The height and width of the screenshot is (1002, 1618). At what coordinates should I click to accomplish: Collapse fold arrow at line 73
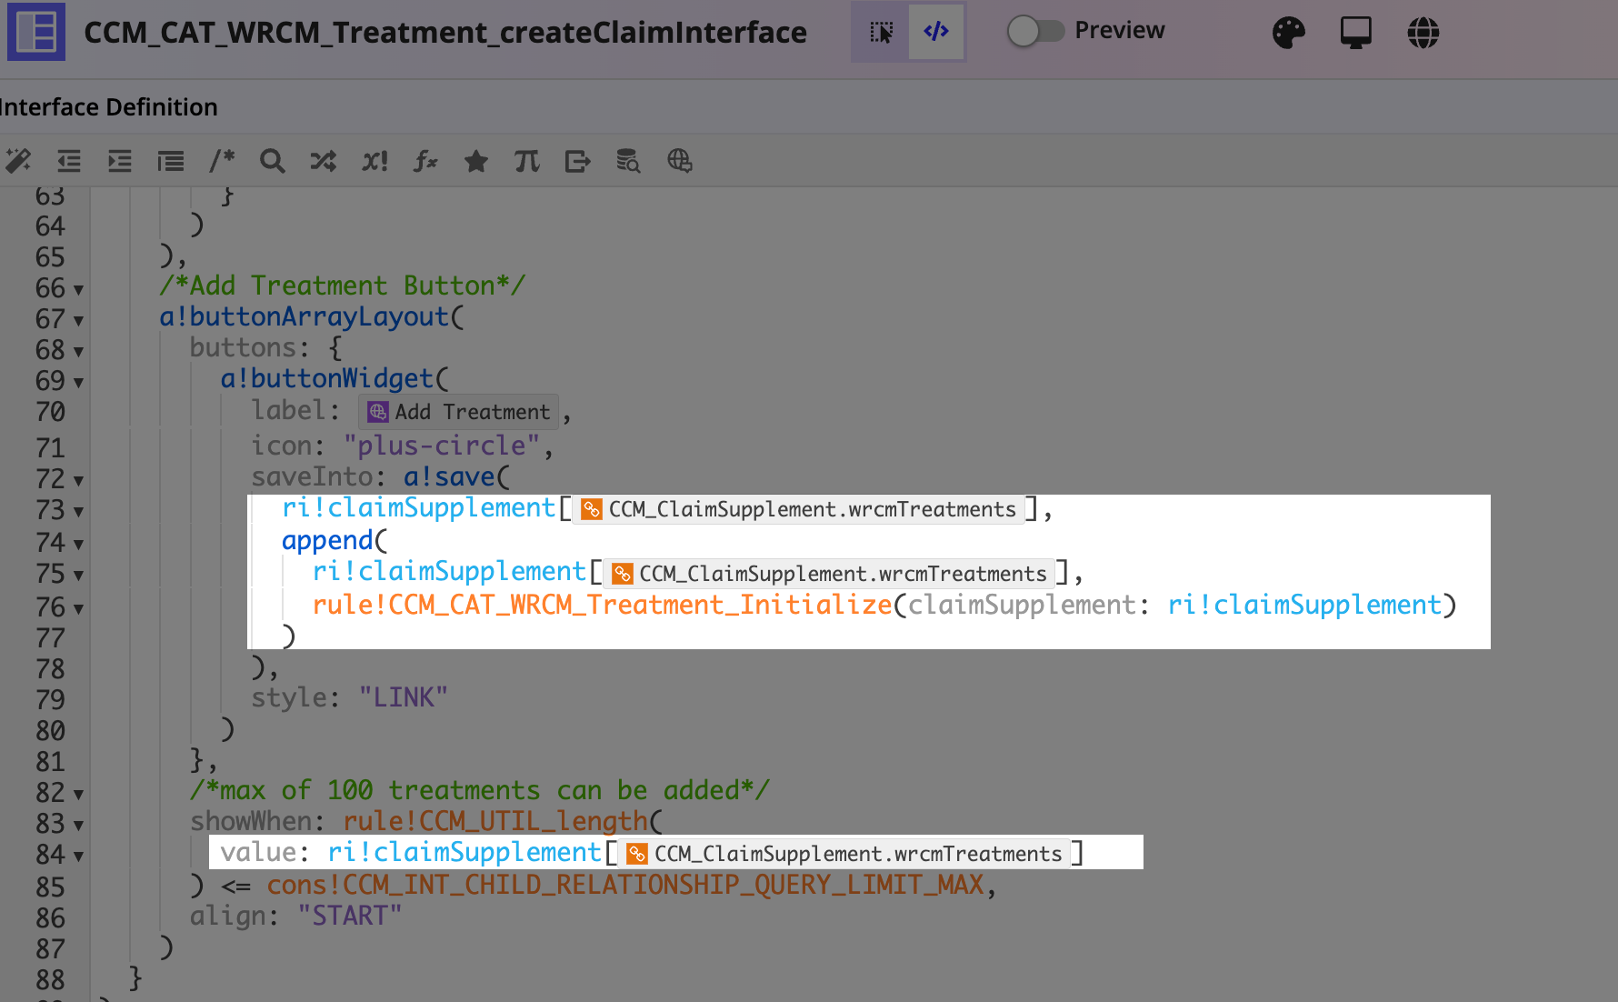(x=78, y=512)
